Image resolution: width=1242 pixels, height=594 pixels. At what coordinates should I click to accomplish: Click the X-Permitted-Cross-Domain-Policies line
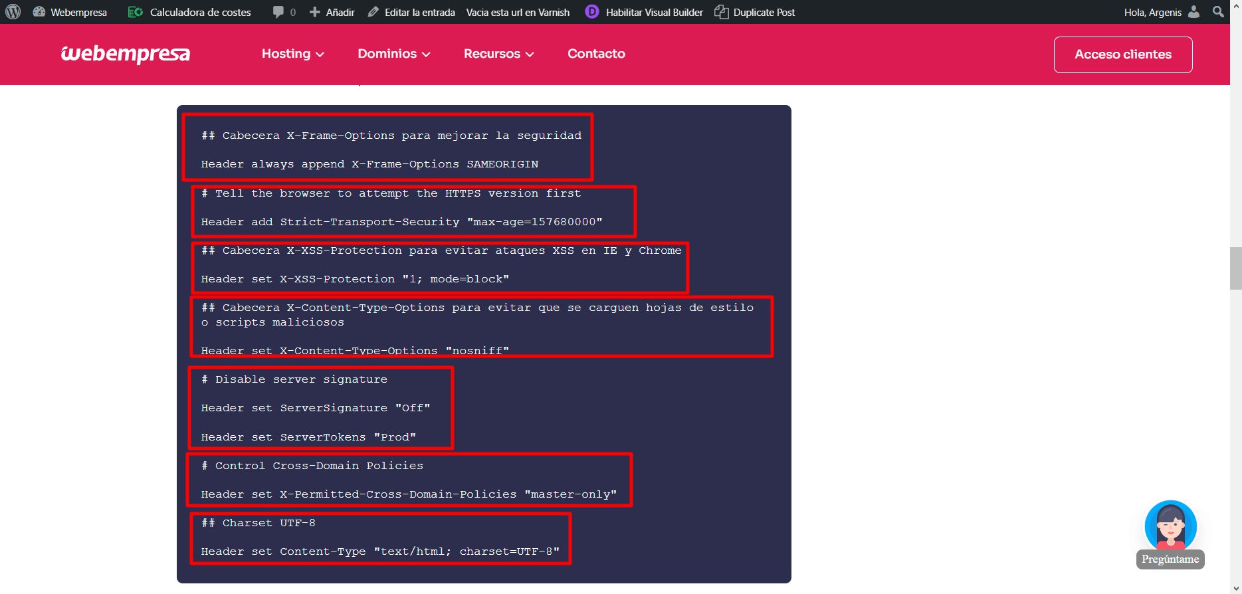point(409,494)
